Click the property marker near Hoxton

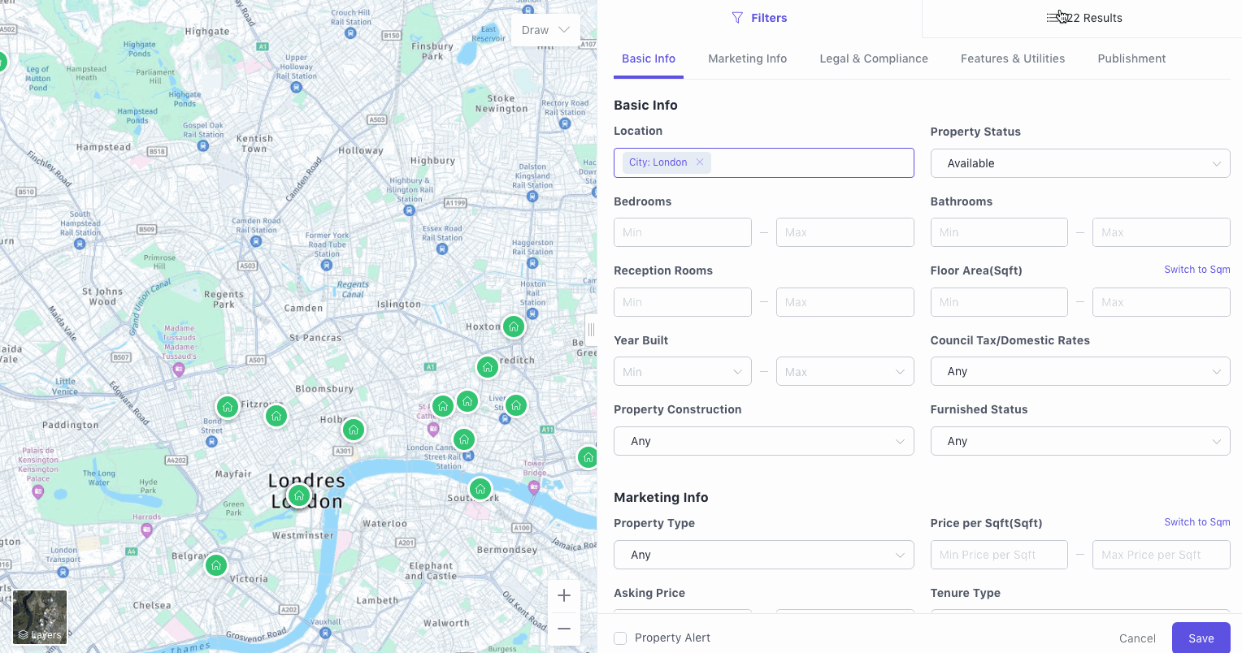(514, 326)
